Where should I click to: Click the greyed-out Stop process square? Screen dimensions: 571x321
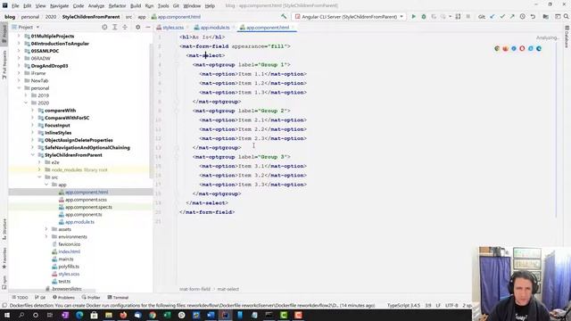pos(468,17)
